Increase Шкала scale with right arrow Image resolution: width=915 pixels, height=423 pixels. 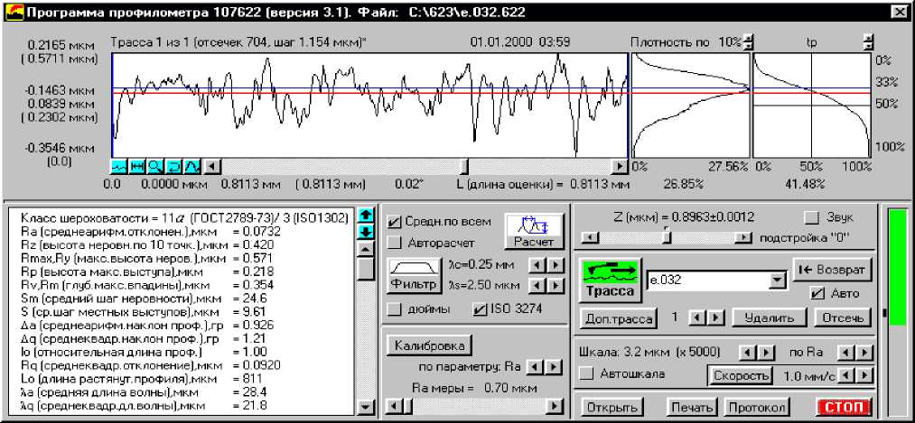coord(767,353)
